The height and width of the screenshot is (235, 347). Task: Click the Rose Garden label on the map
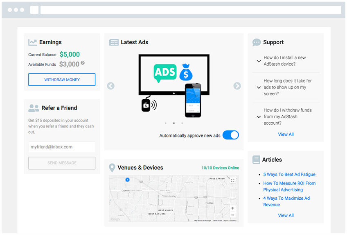pyautogui.click(x=217, y=178)
